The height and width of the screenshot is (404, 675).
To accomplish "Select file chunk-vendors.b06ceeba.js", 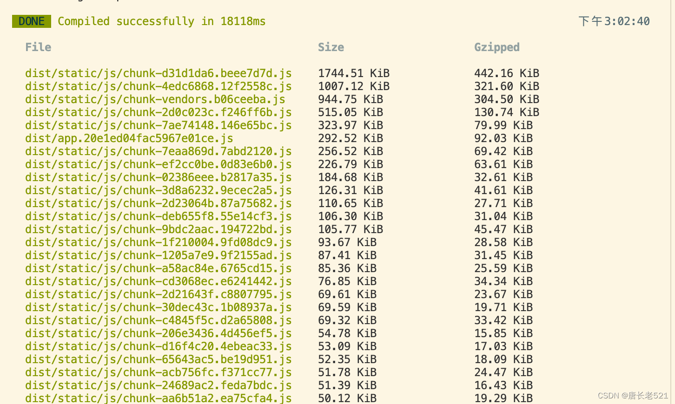I will point(155,99).
